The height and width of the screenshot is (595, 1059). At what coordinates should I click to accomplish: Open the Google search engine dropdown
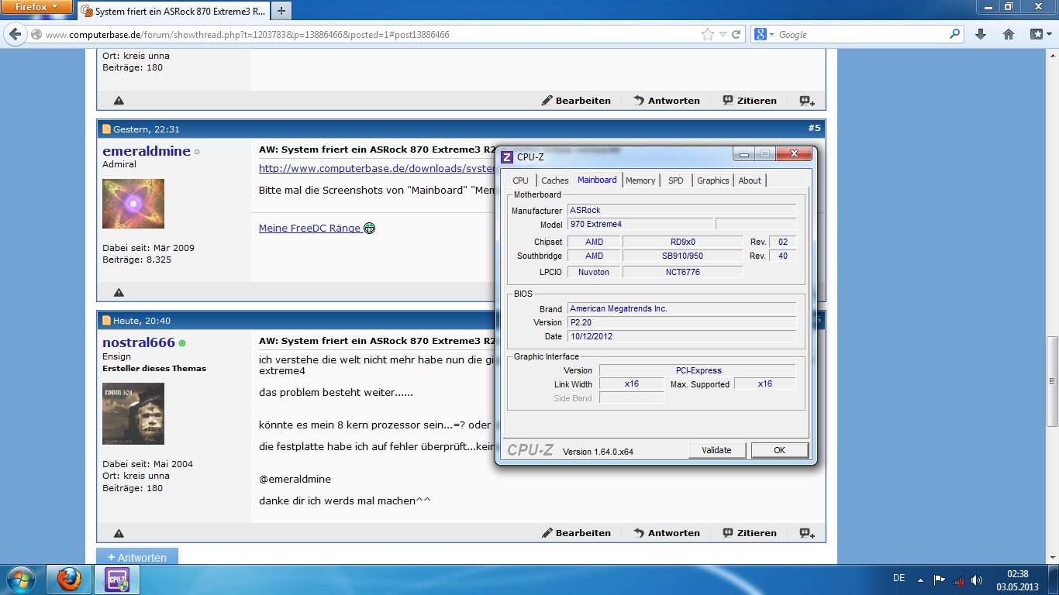pyautogui.click(x=763, y=34)
